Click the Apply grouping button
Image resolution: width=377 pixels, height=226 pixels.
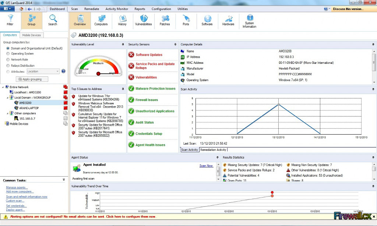(x=32, y=79)
